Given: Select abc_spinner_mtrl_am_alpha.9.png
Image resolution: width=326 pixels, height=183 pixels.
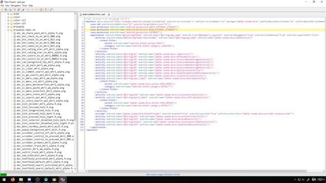Looking at the screenshot, I should [38, 149].
